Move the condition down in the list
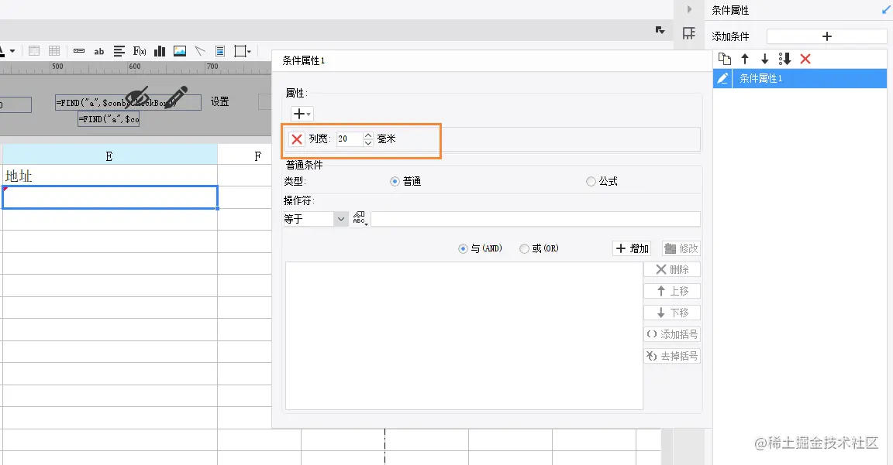 [x=765, y=59]
